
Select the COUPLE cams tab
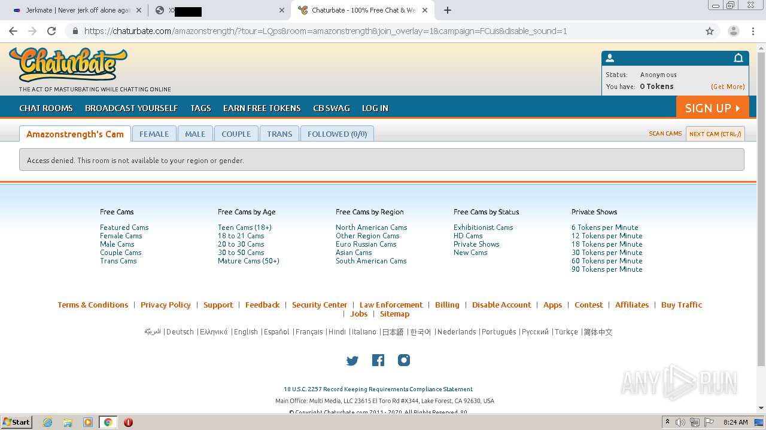[x=236, y=134]
